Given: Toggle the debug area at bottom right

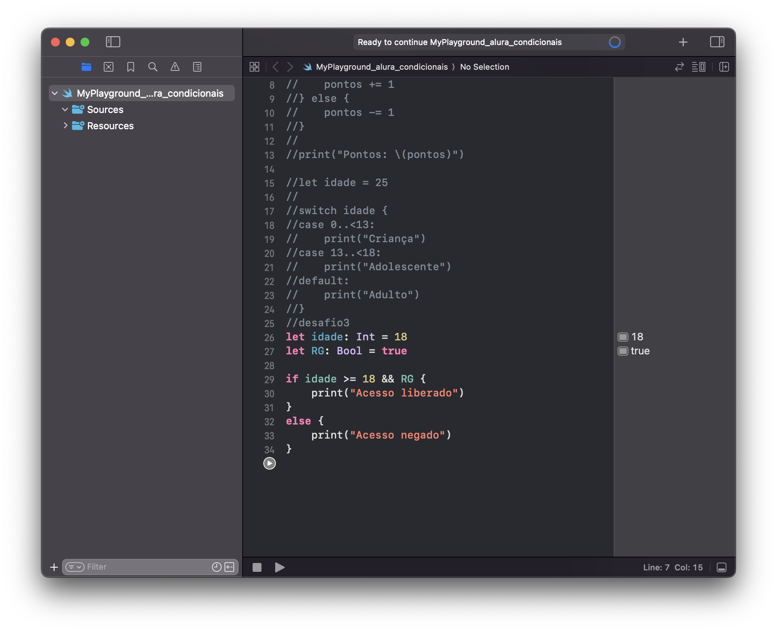Looking at the screenshot, I should [x=721, y=567].
